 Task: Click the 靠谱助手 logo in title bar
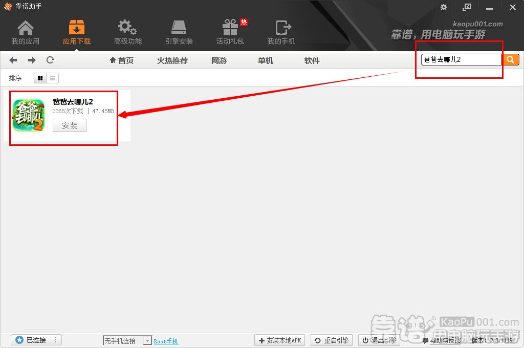(x=8, y=6)
